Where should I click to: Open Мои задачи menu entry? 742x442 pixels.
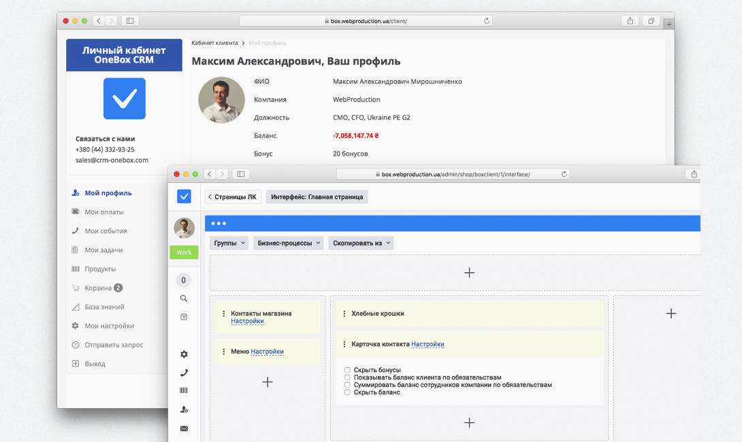(x=103, y=250)
